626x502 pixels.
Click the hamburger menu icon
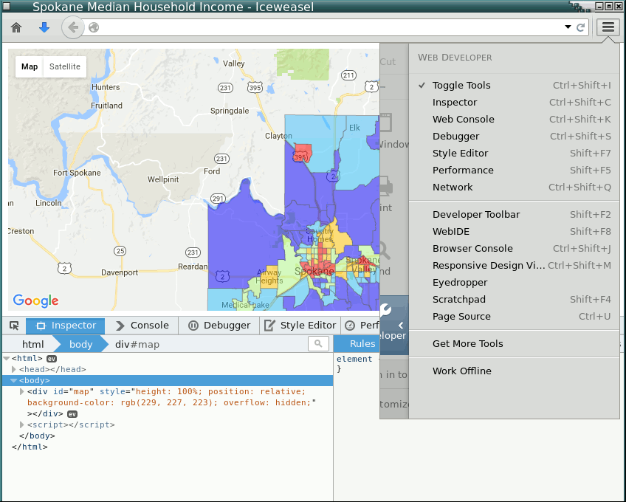608,27
